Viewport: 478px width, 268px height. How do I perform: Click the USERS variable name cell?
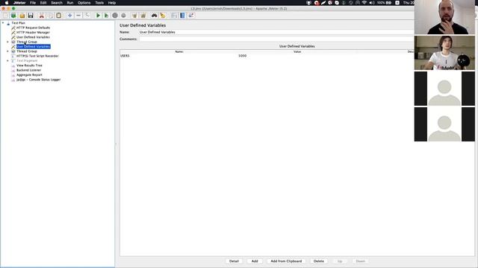(179, 56)
